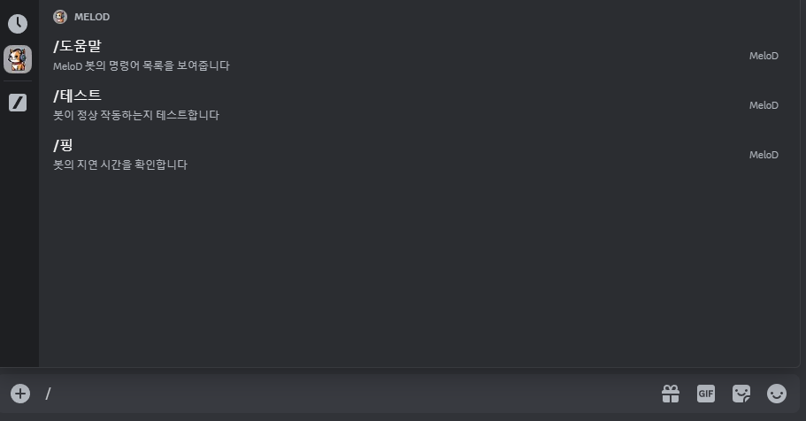The image size is (806, 421).
Task: Click MeloD label beside /핑
Action: [x=764, y=155]
